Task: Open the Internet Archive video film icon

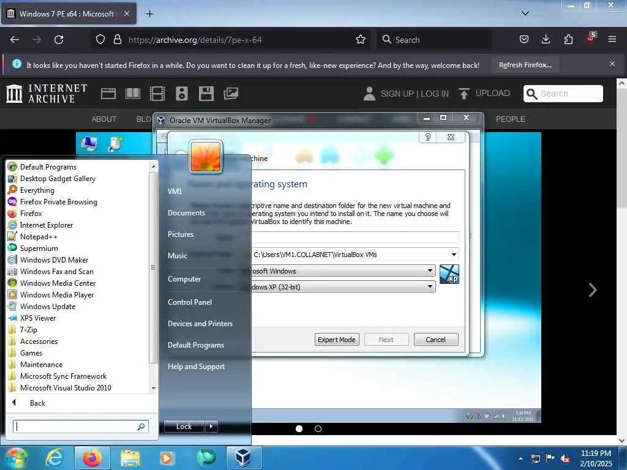Action: [x=157, y=94]
